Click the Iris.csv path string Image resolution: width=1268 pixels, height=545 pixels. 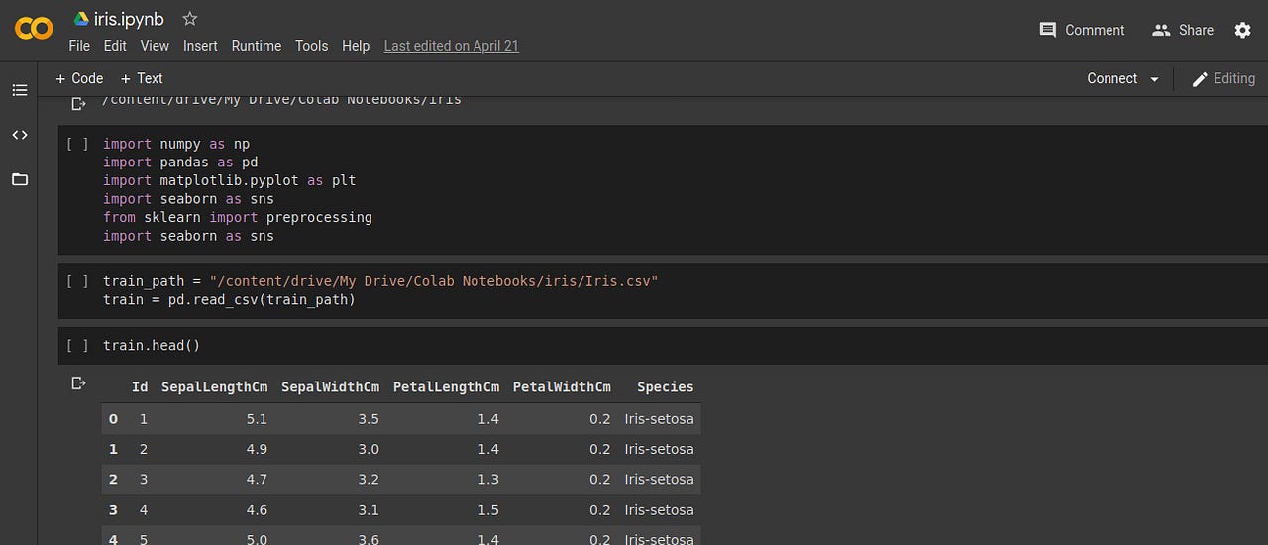click(434, 281)
